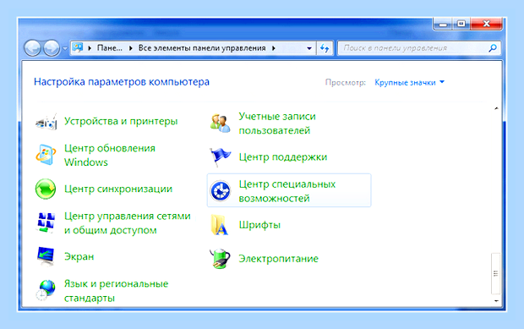Screen dimensions: 524x329
Task: Click the search magnifier icon
Action: pos(493,48)
